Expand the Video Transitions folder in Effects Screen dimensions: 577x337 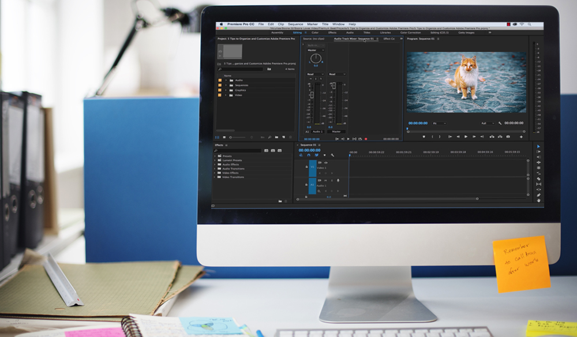215,177
